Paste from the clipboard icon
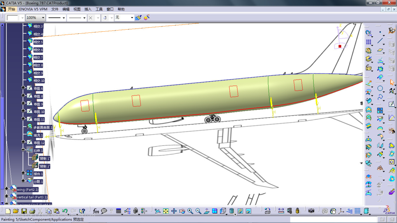Screen dimensions: 397x223 (57, 211)
